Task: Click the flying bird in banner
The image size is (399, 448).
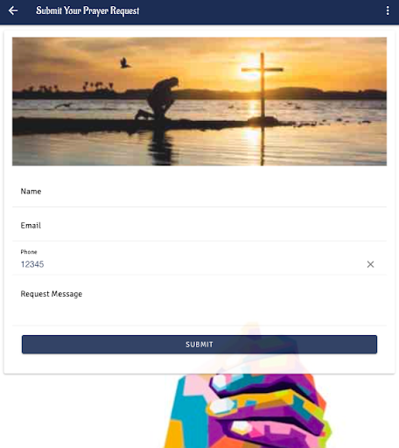Action: [125, 63]
